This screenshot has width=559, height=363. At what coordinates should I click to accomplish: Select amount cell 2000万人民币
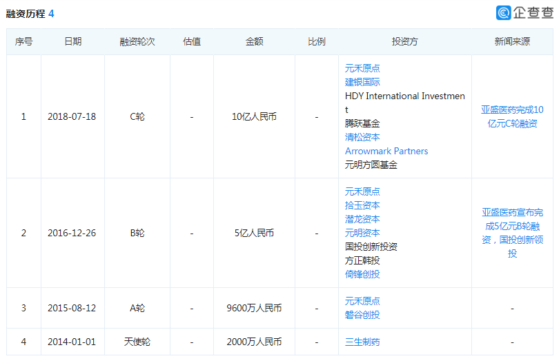coord(254,342)
